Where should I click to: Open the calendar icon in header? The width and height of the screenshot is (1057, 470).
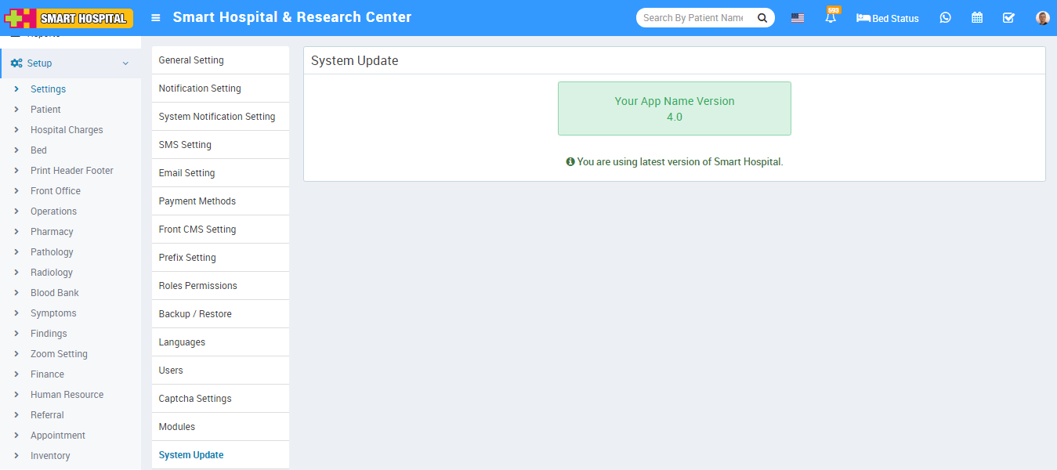point(977,18)
